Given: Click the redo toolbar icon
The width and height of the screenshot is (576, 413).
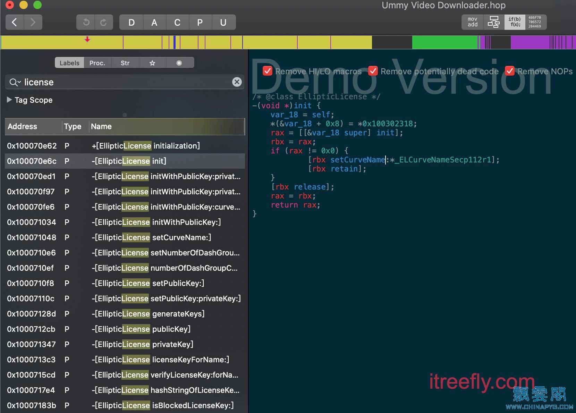Looking at the screenshot, I should coord(104,22).
